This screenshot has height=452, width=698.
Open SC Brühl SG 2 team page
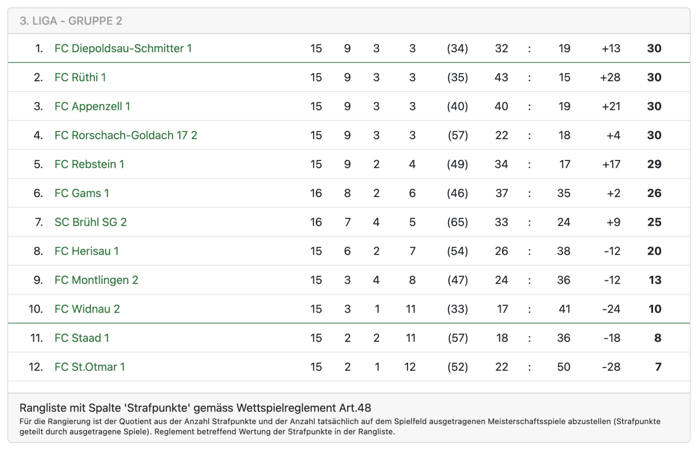(90, 222)
